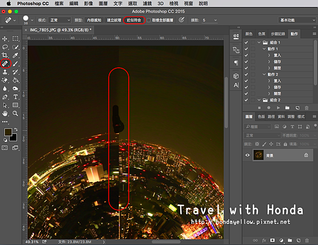This screenshot has width=318, height=245.
Task: Hide the Background layer eye icon
Action: (248, 155)
